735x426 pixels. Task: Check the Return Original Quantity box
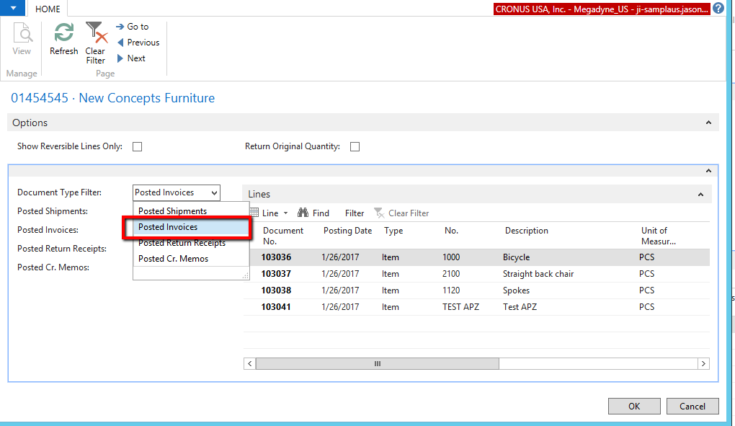pyautogui.click(x=355, y=147)
